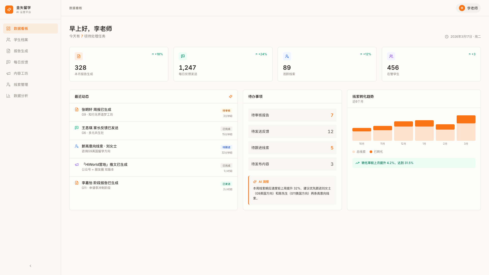Open the 待审核报告 todo item
The height and width of the screenshot is (275, 489).
pos(292,115)
